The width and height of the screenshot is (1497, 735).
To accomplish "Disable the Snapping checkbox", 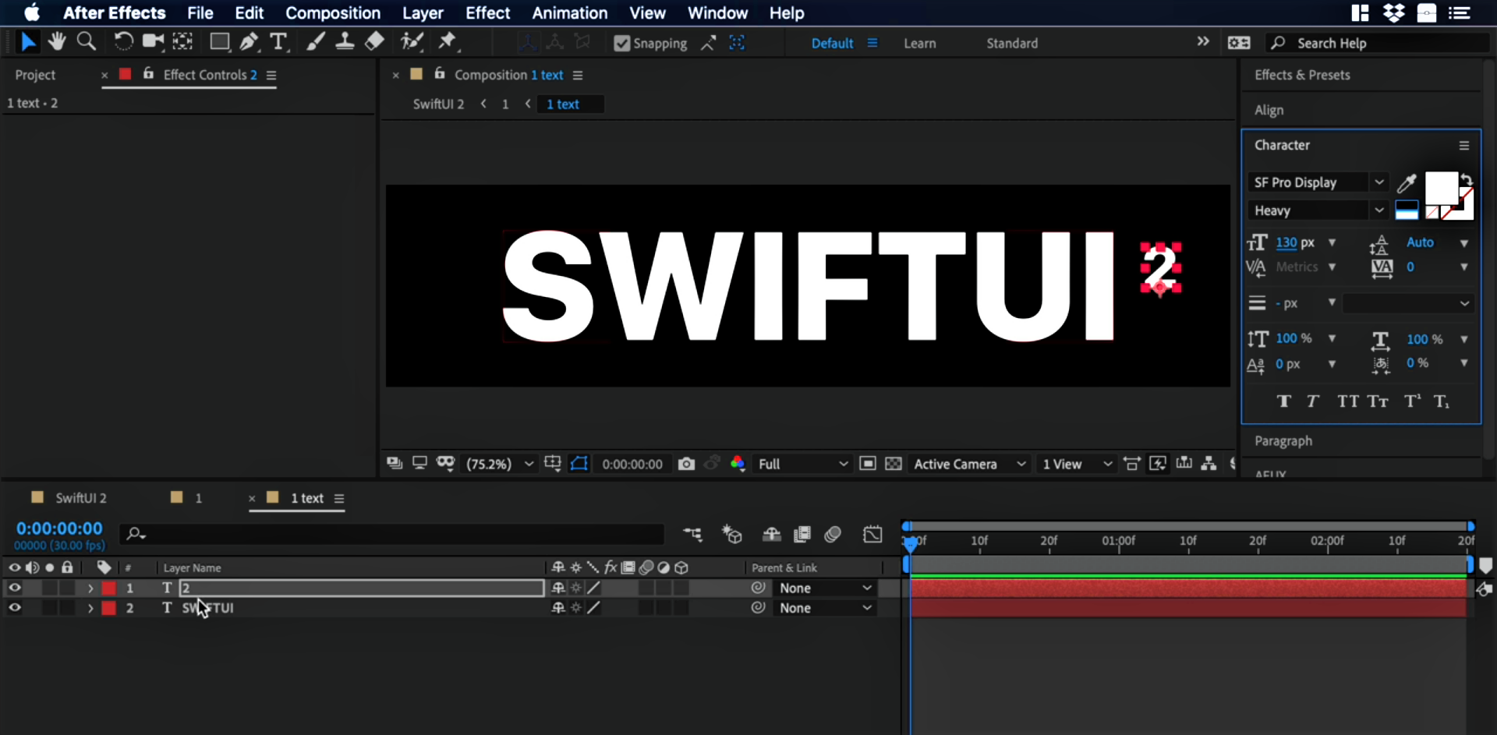I will coord(621,44).
